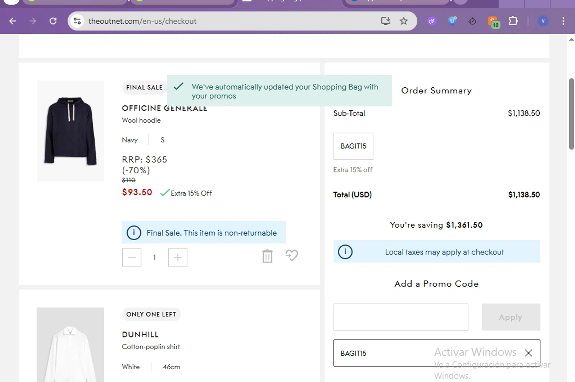
Task: Click the Extra 15% Off checkmark label
Action: click(x=186, y=193)
